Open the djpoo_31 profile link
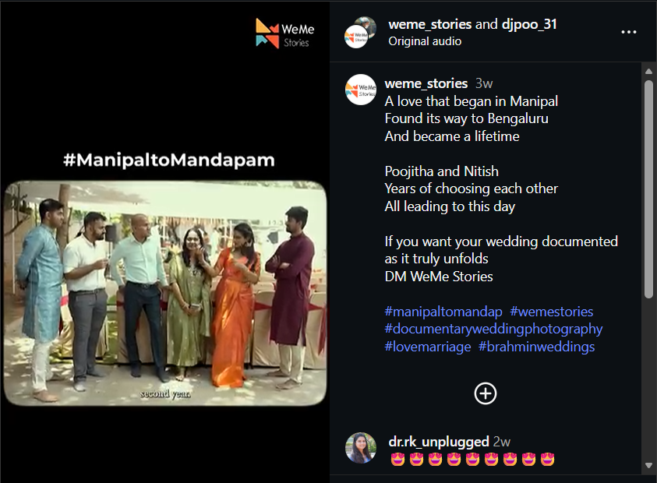The image size is (657, 483). click(x=529, y=24)
